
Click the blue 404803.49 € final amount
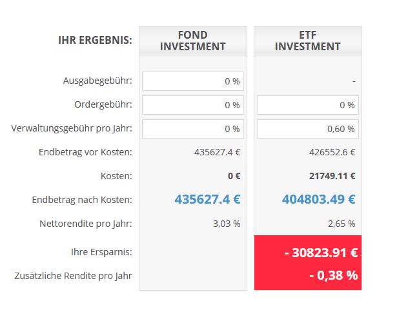pyautogui.click(x=318, y=199)
